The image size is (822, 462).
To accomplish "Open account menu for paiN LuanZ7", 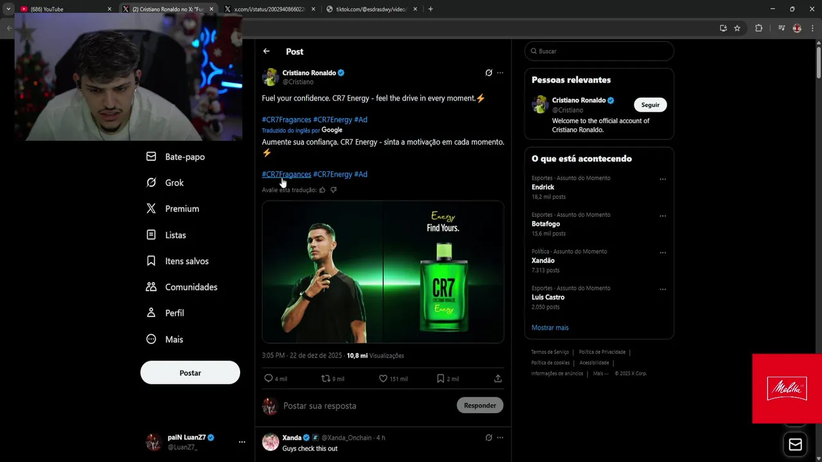I will (241, 442).
